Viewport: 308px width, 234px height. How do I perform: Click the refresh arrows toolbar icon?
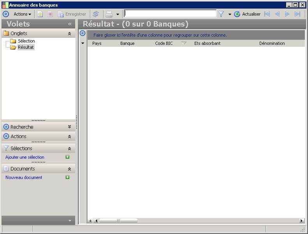(x=96, y=14)
